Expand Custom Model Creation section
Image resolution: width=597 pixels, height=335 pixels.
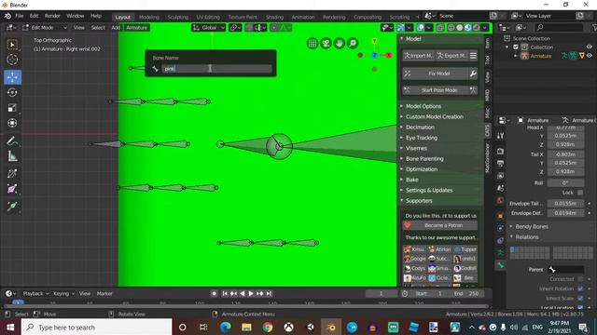pyautogui.click(x=434, y=116)
